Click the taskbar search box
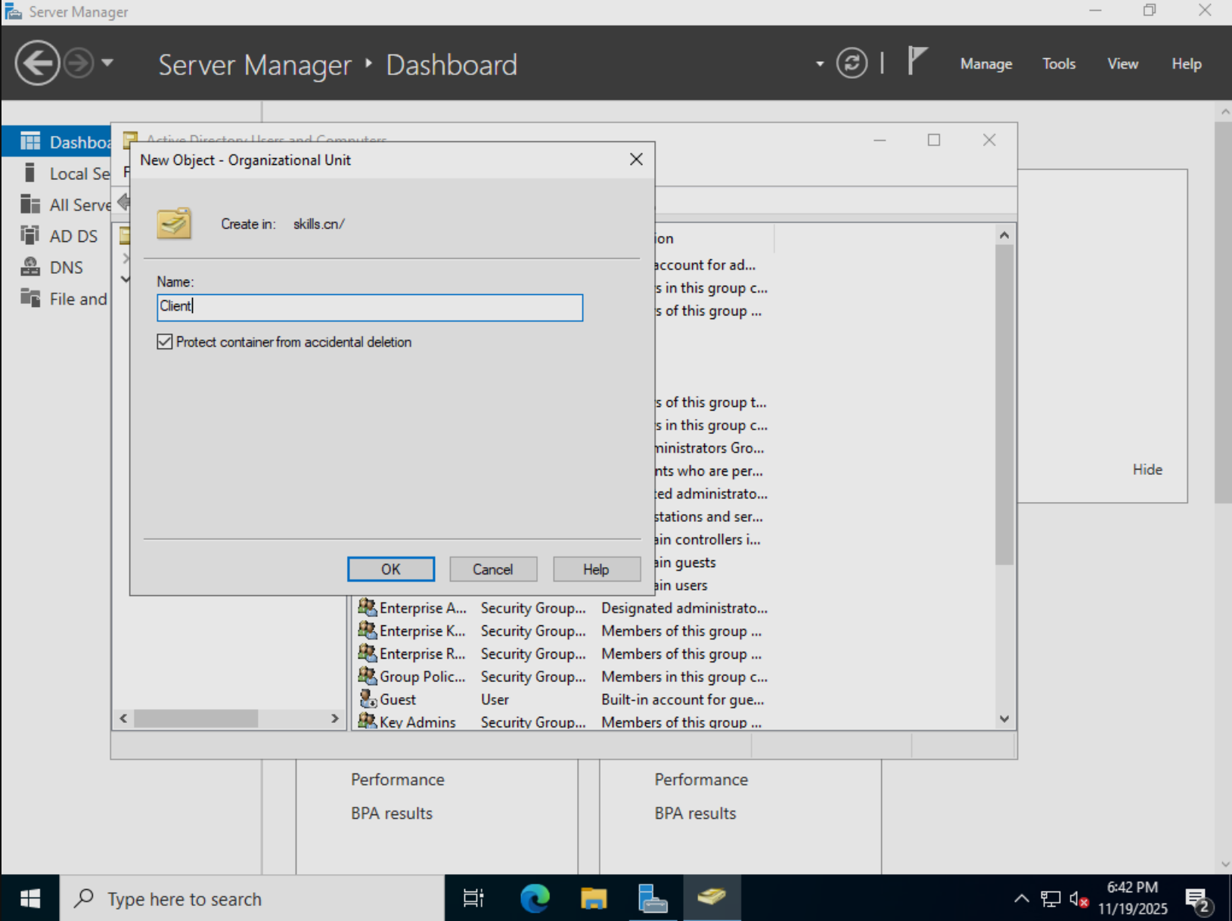This screenshot has width=1232, height=921. [x=252, y=898]
